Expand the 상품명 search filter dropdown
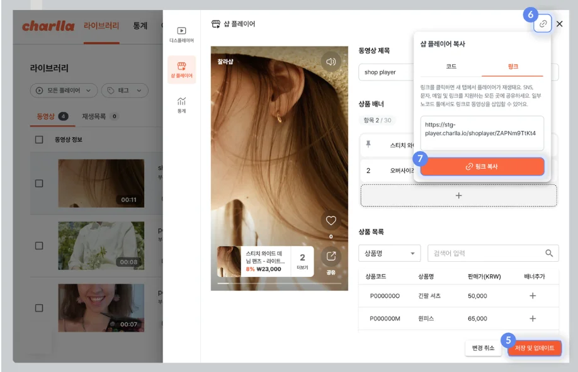The image size is (578, 372). [389, 253]
